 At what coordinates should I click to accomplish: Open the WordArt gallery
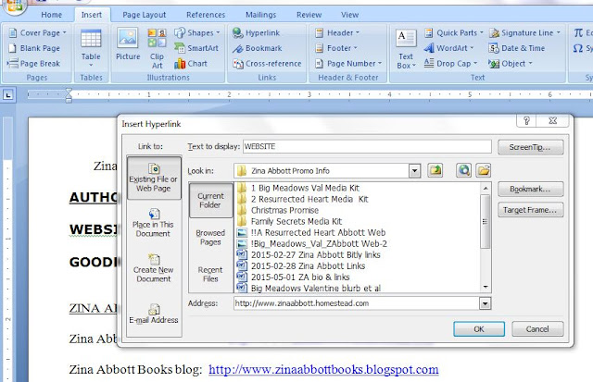448,48
